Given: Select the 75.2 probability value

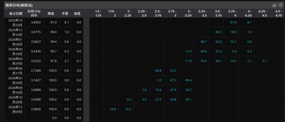Looking at the screenshot, I should 128,109.
